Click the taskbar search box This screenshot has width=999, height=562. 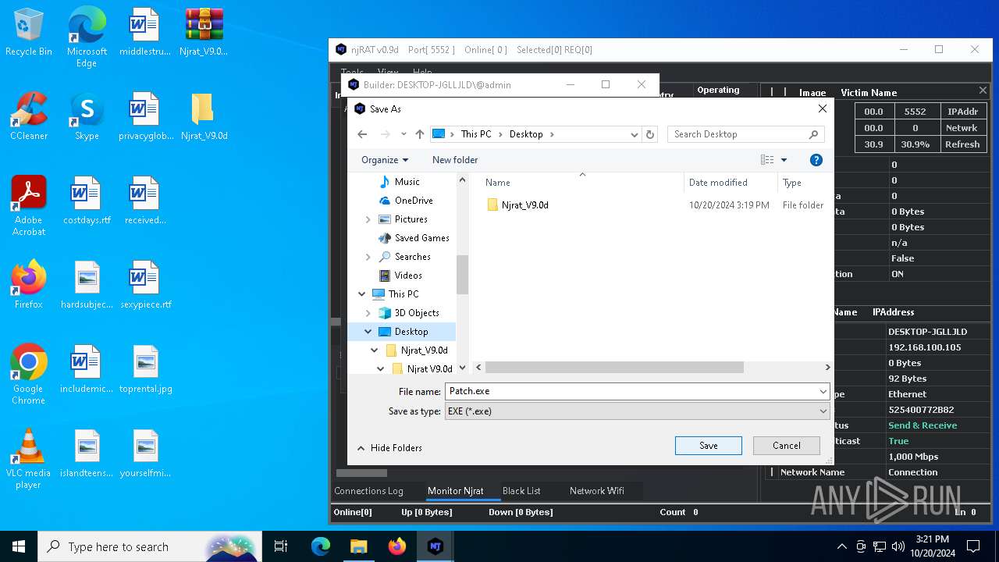[x=151, y=546]
